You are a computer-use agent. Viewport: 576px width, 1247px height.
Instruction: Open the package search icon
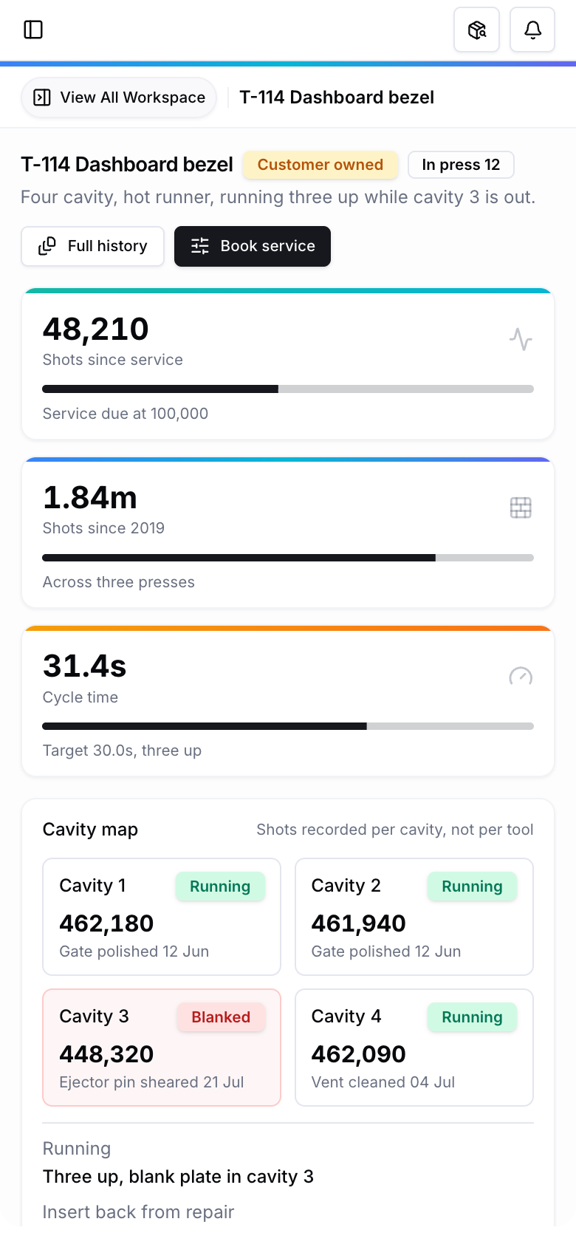[x=477, y=30]
